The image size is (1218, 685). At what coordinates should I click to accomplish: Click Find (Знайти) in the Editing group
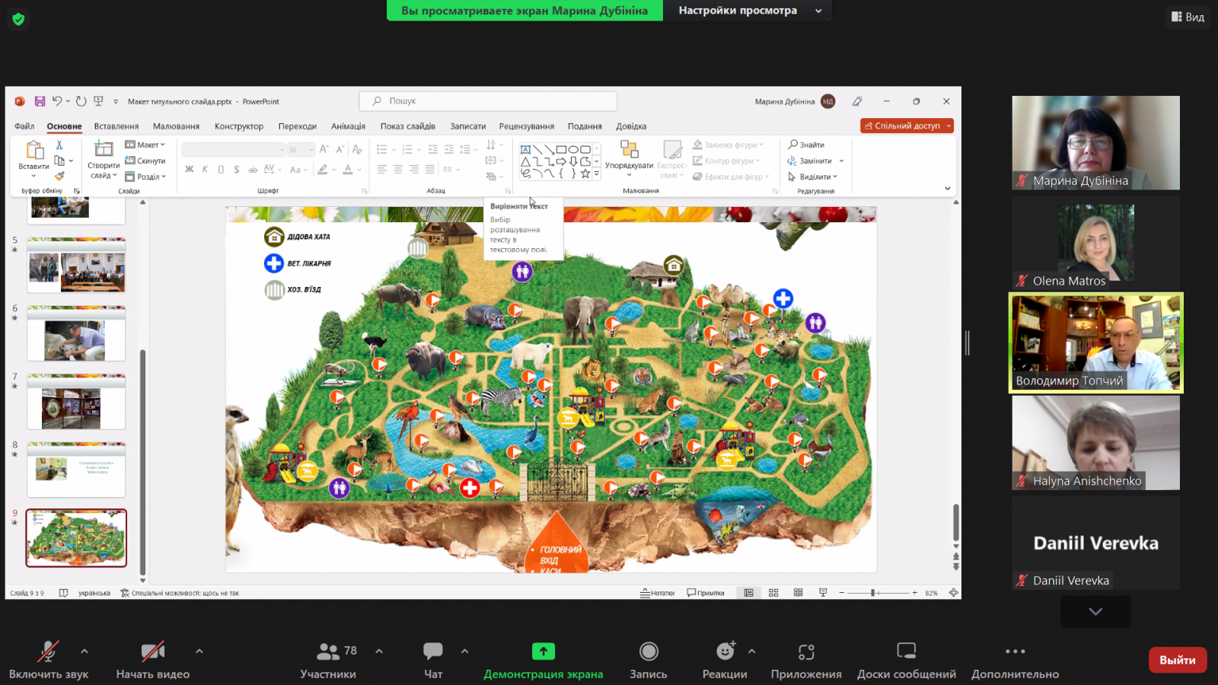(x=807, y=145)
